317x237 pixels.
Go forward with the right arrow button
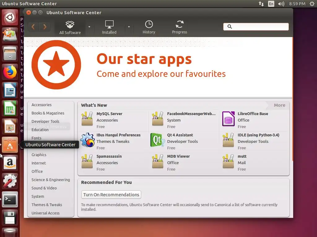[45, 27]
